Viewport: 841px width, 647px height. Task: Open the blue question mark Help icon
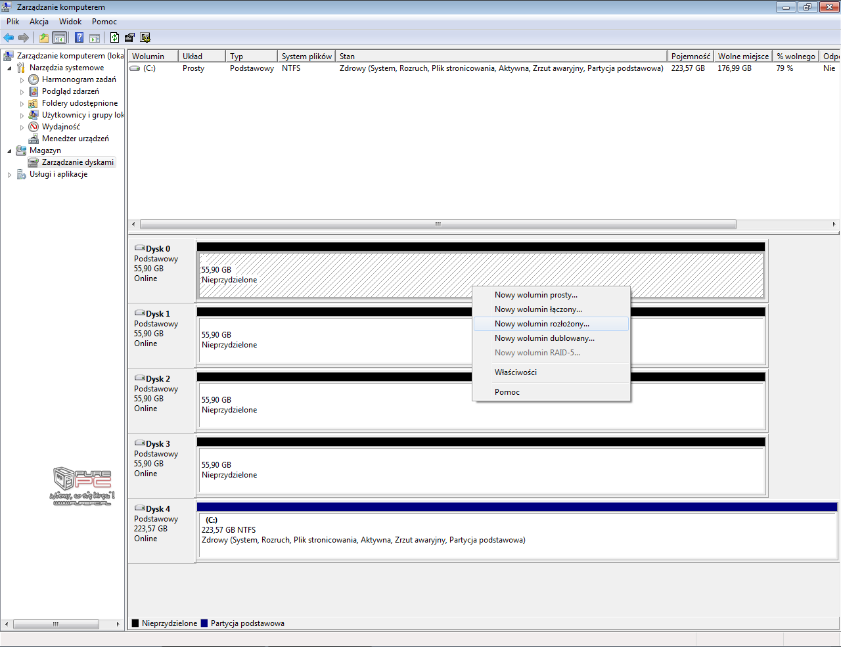pyautogui.click(x=79, y=38)
